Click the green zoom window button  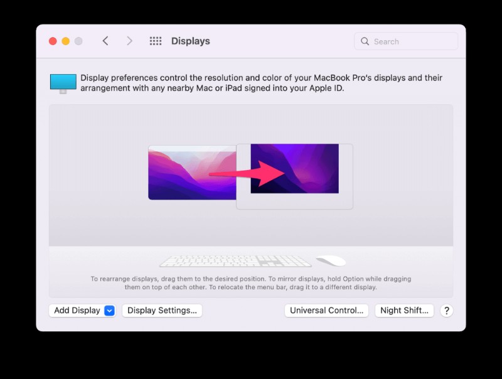click(78, 40)
